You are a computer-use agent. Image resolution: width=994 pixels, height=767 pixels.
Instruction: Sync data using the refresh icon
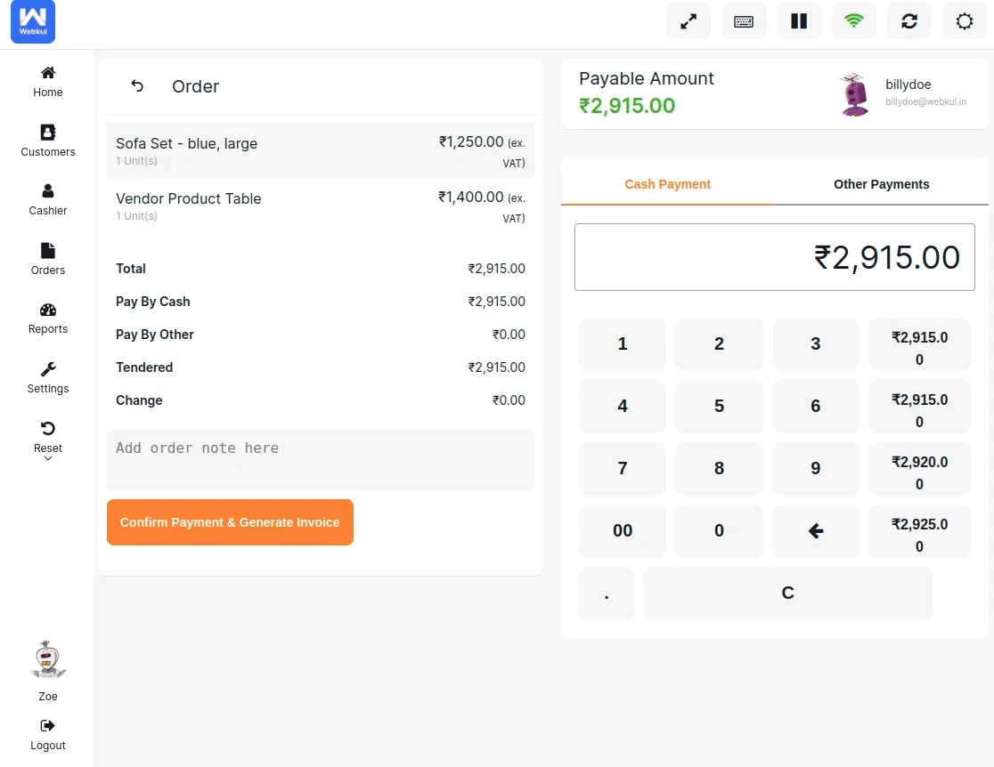[908, 20]
